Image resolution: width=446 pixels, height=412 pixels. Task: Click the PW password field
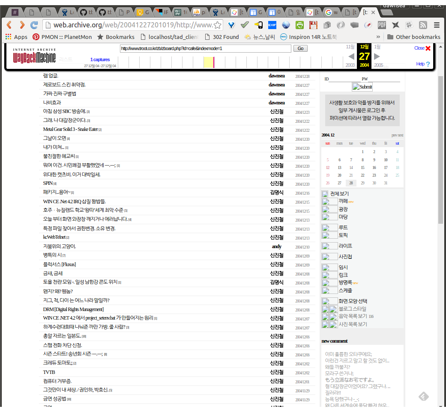tap(384, 79)
